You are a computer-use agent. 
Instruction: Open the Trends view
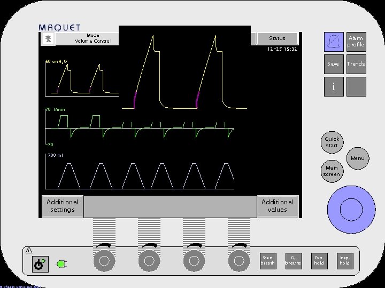356,64
